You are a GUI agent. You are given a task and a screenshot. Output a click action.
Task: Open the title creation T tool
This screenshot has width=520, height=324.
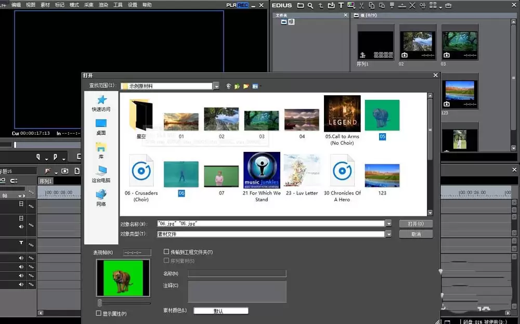(x=341, y=5)
